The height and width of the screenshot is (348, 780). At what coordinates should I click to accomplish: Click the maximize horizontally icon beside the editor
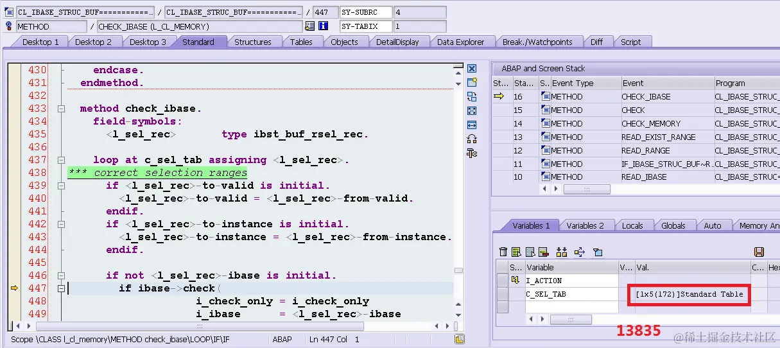point(472,125)
